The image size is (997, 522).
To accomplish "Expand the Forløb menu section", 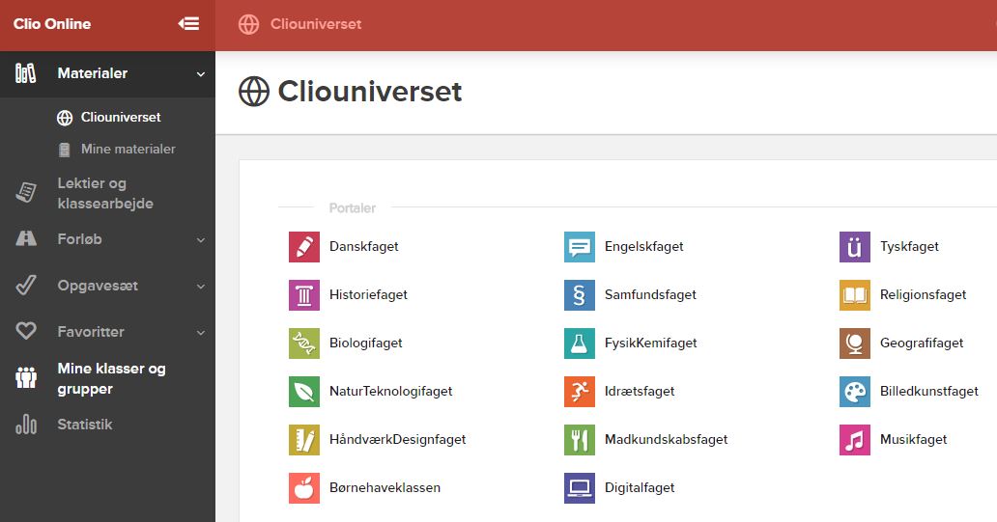I will tap(201, 240).
